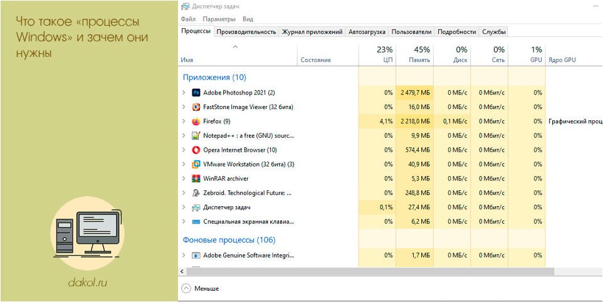Sort by the Диск 0% column
Screen dimensions: 603x302
[x=452, y=55]
